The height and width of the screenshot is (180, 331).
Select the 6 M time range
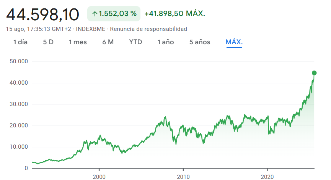[108, 42]
